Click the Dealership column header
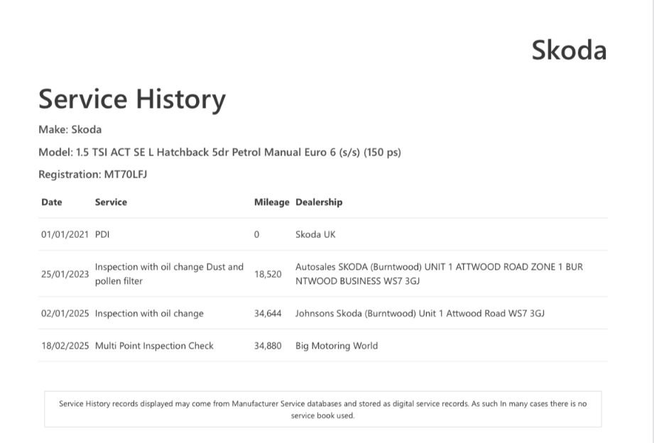654x443 pixels. [319, 202]
